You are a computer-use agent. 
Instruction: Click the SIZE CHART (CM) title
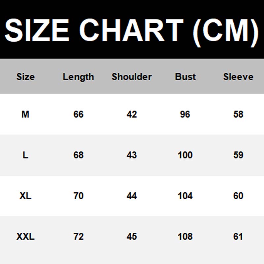[x=132, y=30]
